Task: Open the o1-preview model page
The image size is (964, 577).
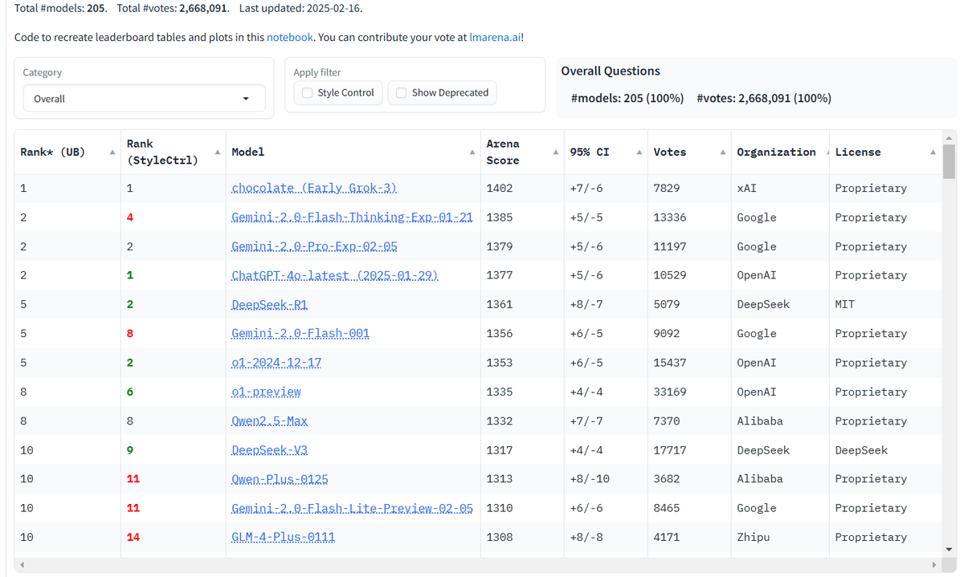Action: pos(266,392)
